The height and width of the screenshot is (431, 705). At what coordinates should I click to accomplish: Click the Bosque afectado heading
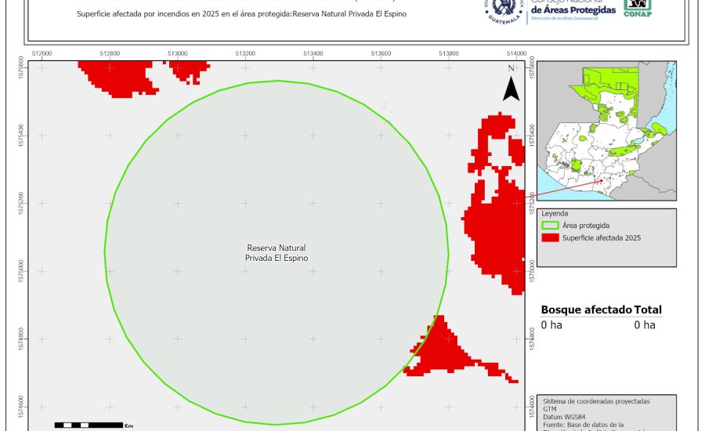pos(586,310)
